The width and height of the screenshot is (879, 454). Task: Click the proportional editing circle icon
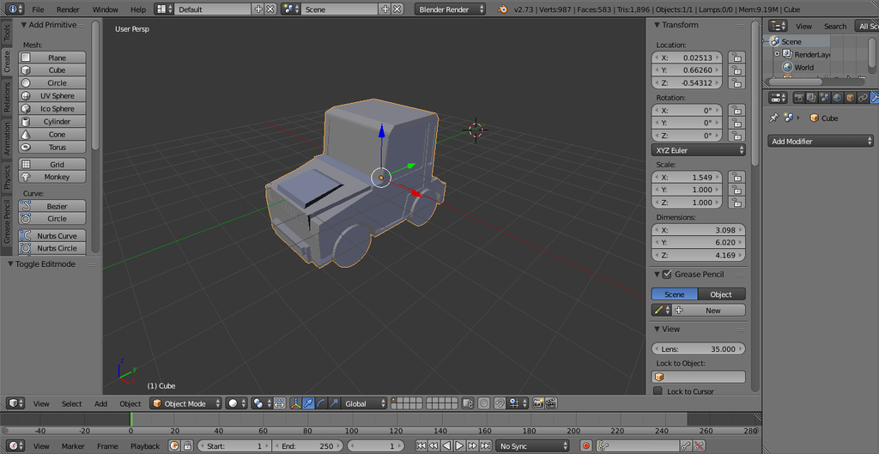pos(483,403)
